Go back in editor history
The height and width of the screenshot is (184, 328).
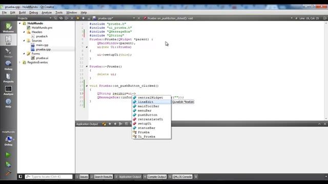tap(78, 18)
